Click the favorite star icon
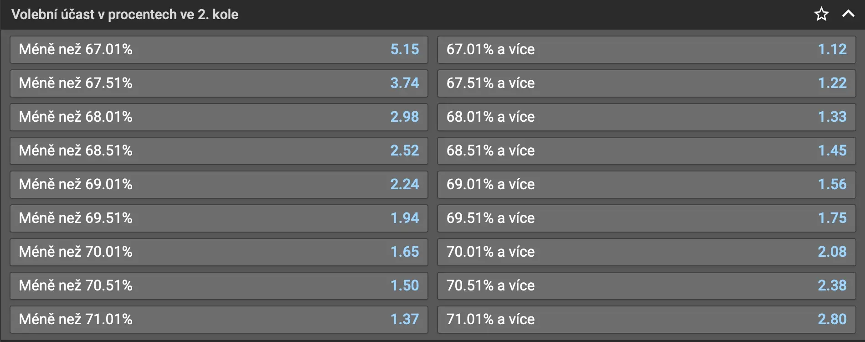This screenshot has height=342, width=865. (x=821, y=14)
